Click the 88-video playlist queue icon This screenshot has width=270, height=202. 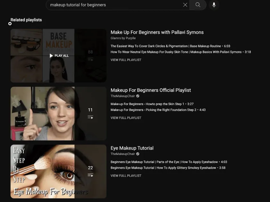[90, 59]
